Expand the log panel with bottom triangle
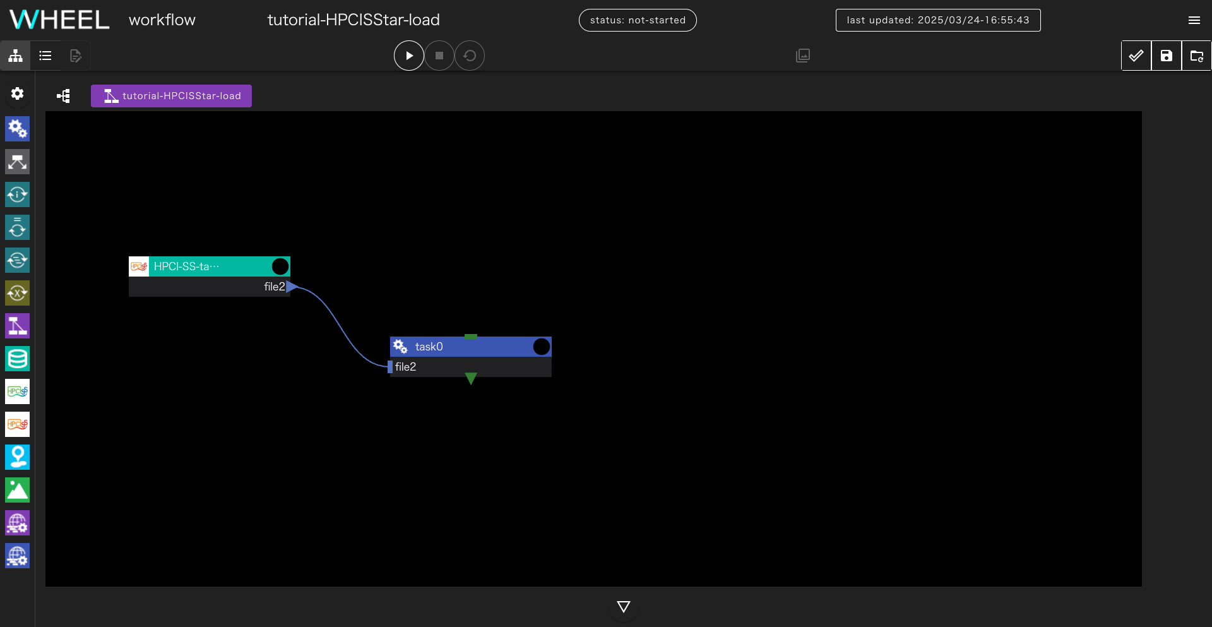The width and height of the screenshot is (1212, 627). 624,607
